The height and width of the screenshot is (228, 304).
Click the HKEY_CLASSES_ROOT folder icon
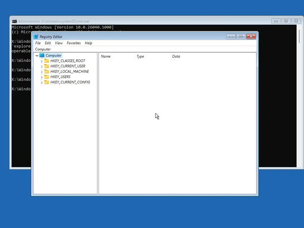coord(47,61)
